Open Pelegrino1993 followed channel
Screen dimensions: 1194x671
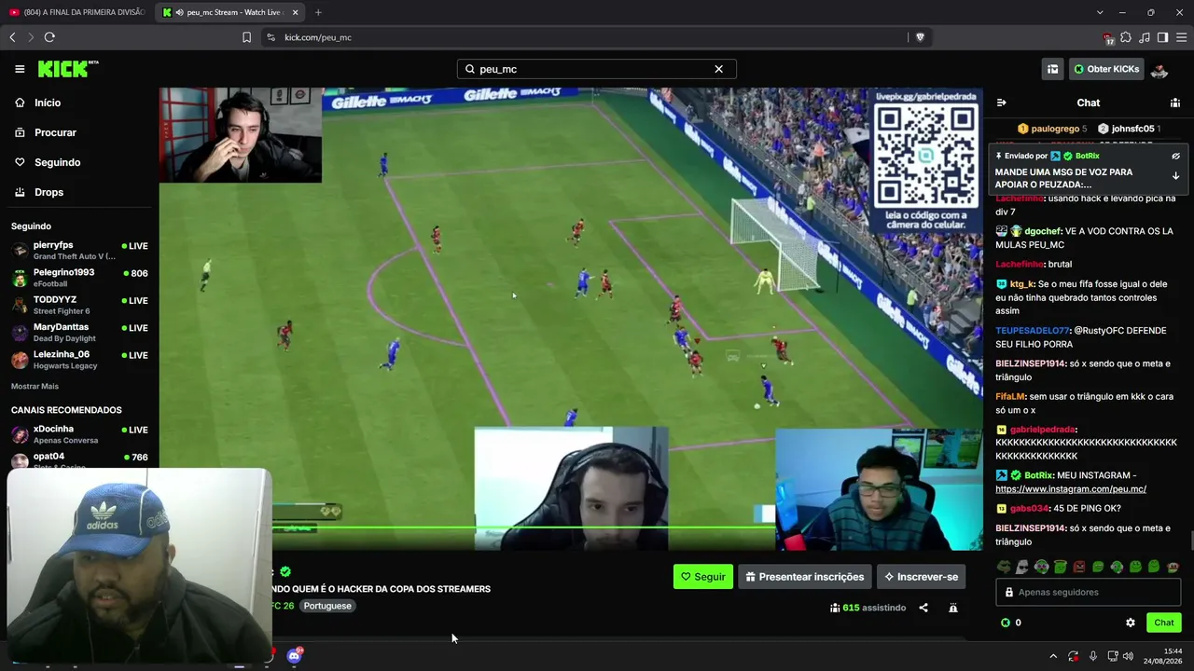(x=78, y=278)
